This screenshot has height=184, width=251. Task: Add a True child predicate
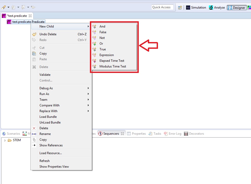click(x=114, y=49)
